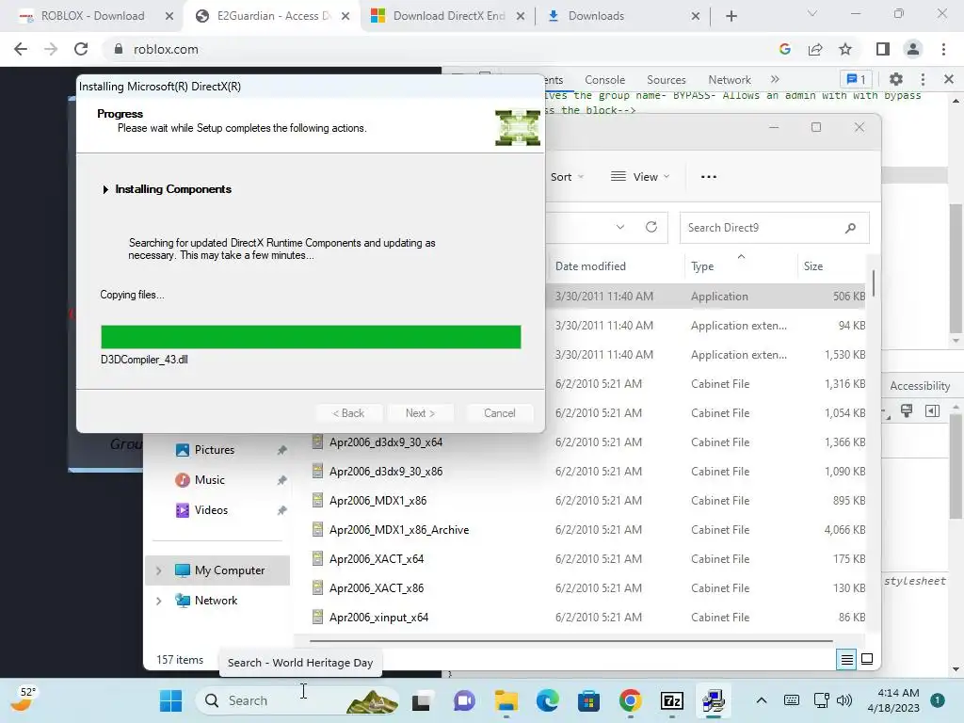Viewport: 964px width, 723px height.
Task: Click the Search Direct9 field
Action: (x=774, y=228)
